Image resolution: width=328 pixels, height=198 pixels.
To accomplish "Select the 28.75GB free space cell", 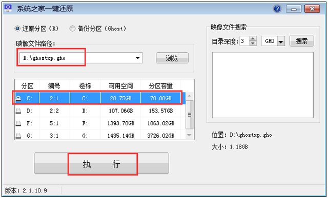I will tap(121, 98).
